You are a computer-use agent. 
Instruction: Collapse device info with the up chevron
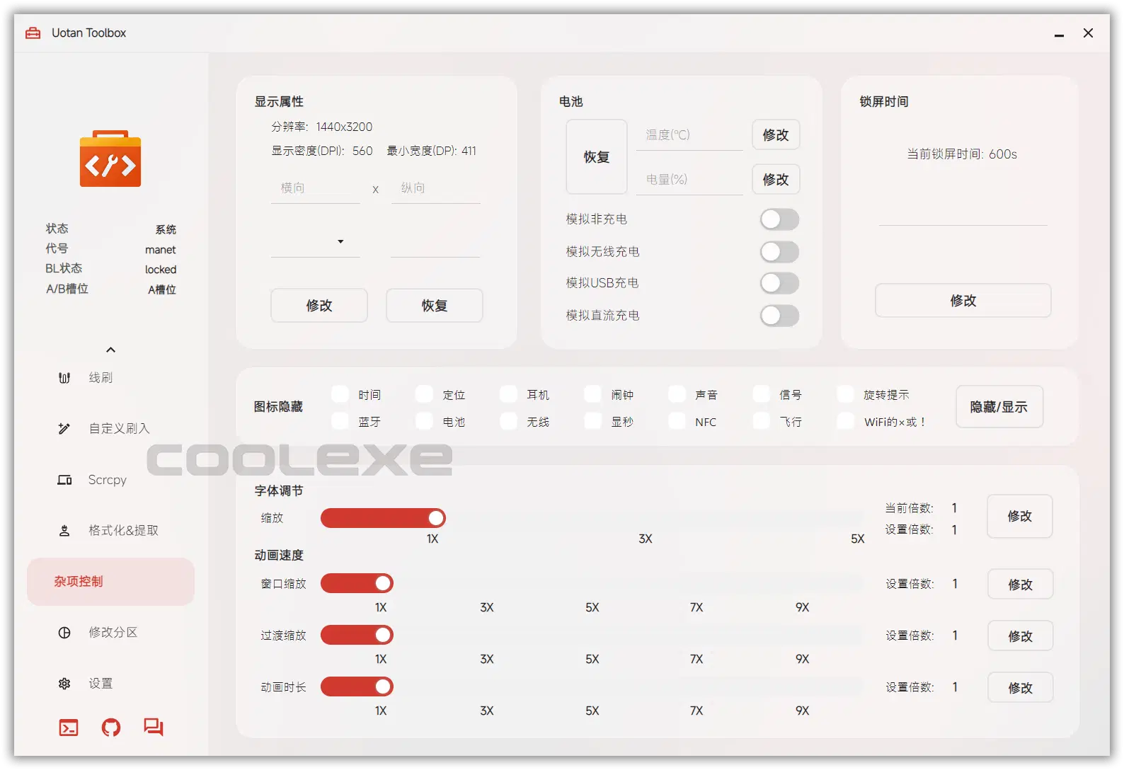pos(110,350)
